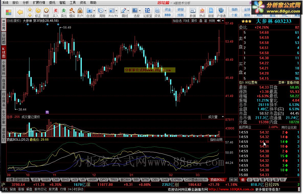Expand the 自选股 dropdown arrow
This screenshot has width=303, height=194.
[x=94, y=11]
